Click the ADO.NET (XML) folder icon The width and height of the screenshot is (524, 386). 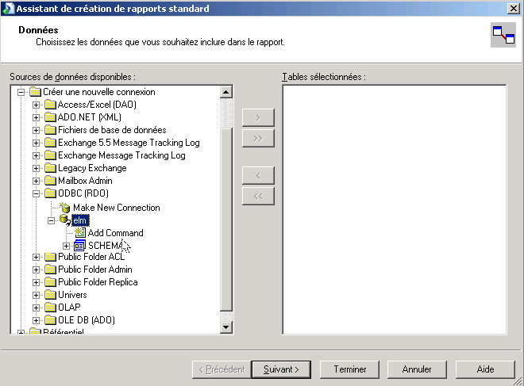pos(50,117)
